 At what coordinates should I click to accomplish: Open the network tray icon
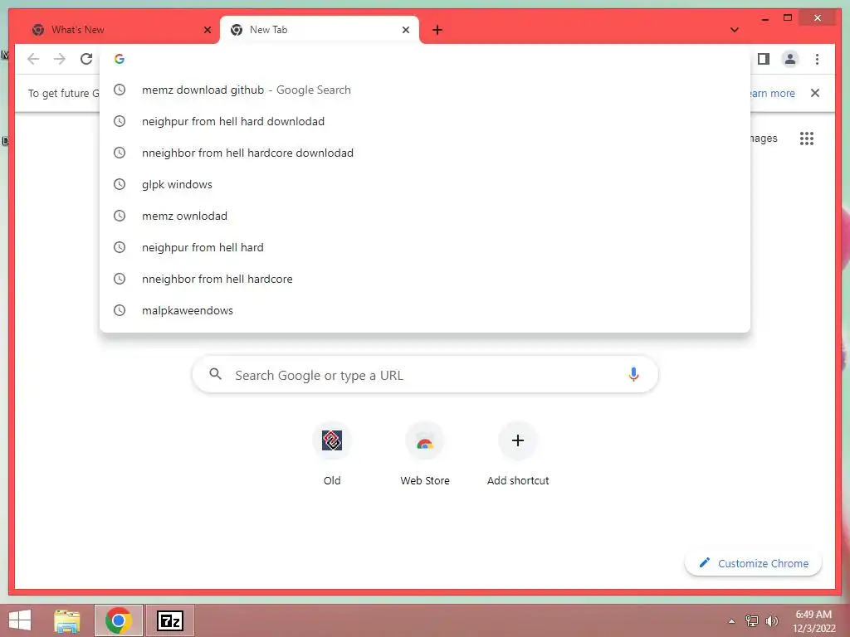752,621
